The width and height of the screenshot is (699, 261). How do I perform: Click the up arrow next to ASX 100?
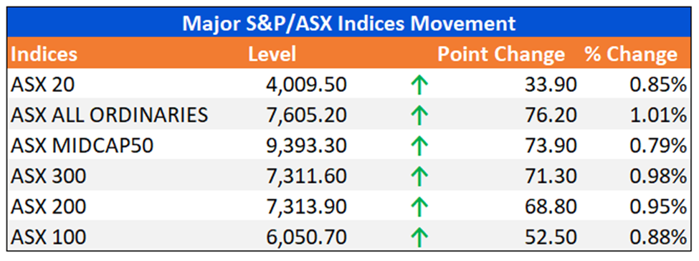419,237
